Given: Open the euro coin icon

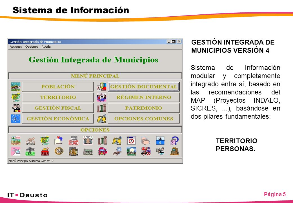Looking at the screenshot, I should point(59,151).
